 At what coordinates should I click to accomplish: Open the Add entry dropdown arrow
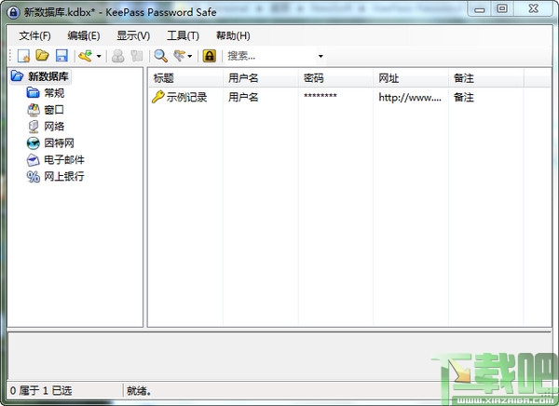pyautogui.click(x=99, y=56)
